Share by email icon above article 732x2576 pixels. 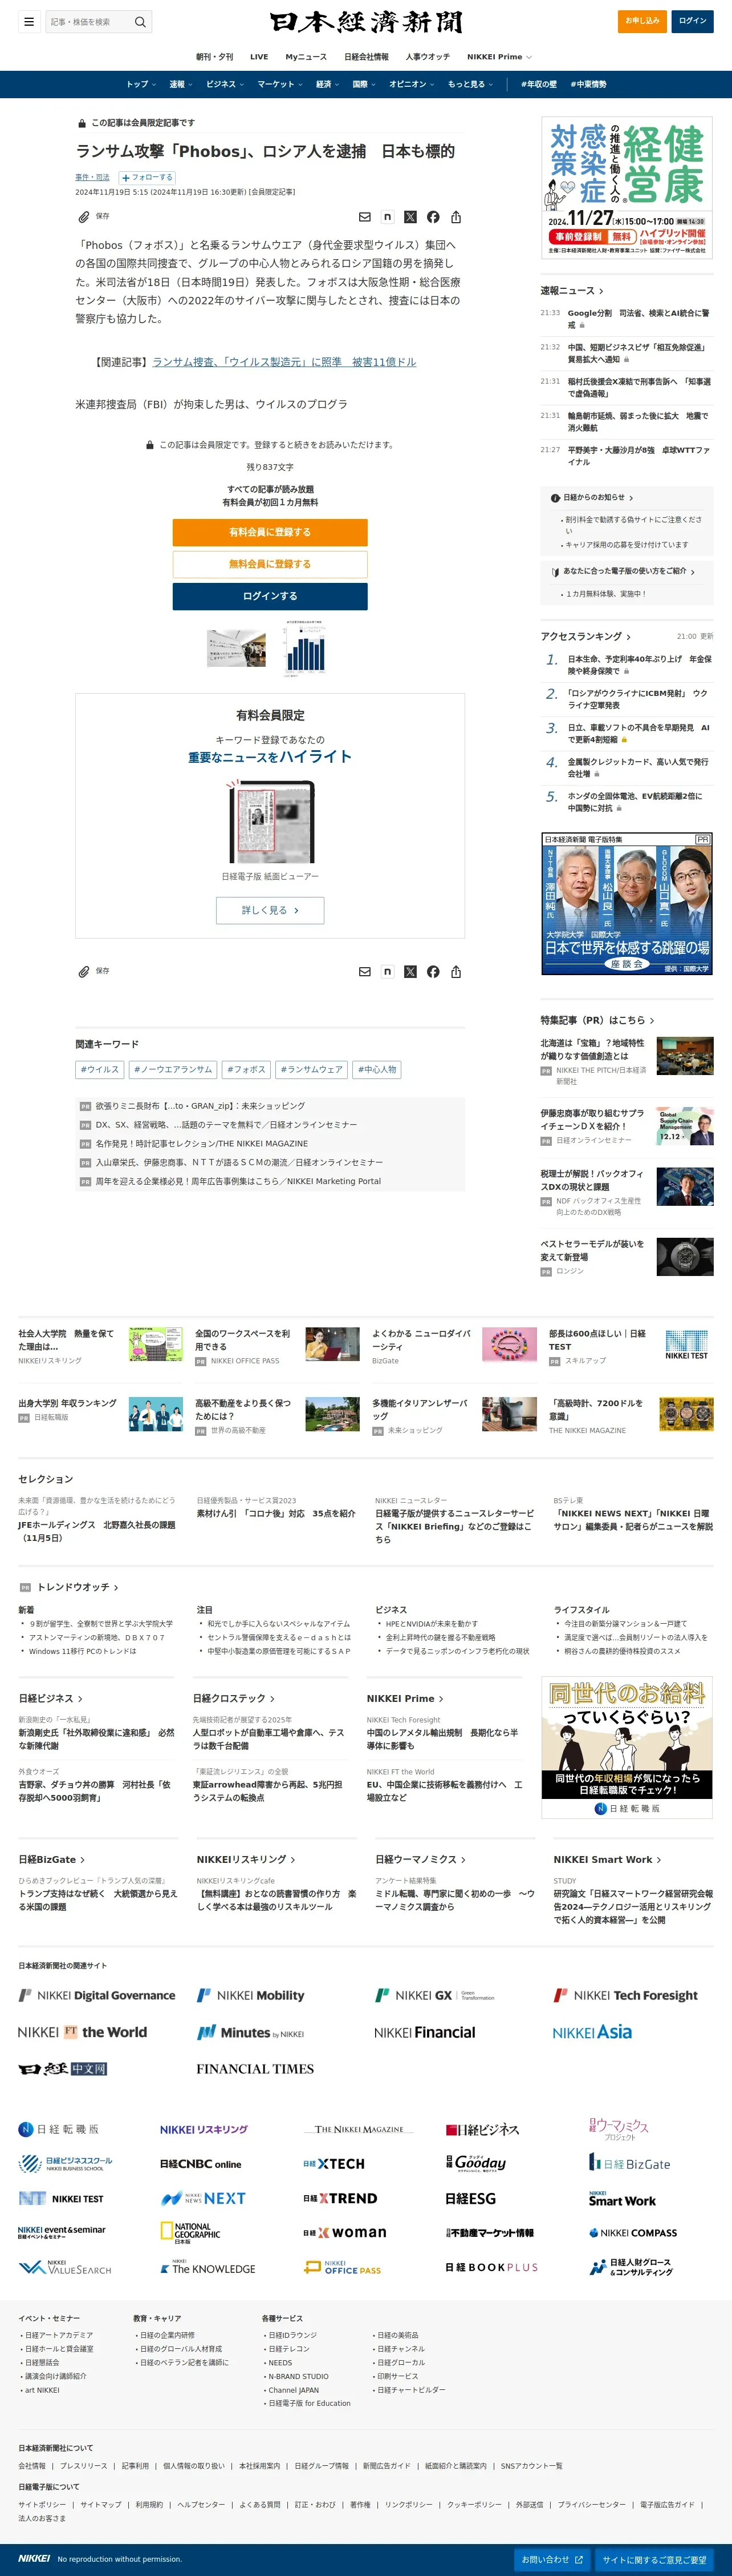click(x=364, y=217)
